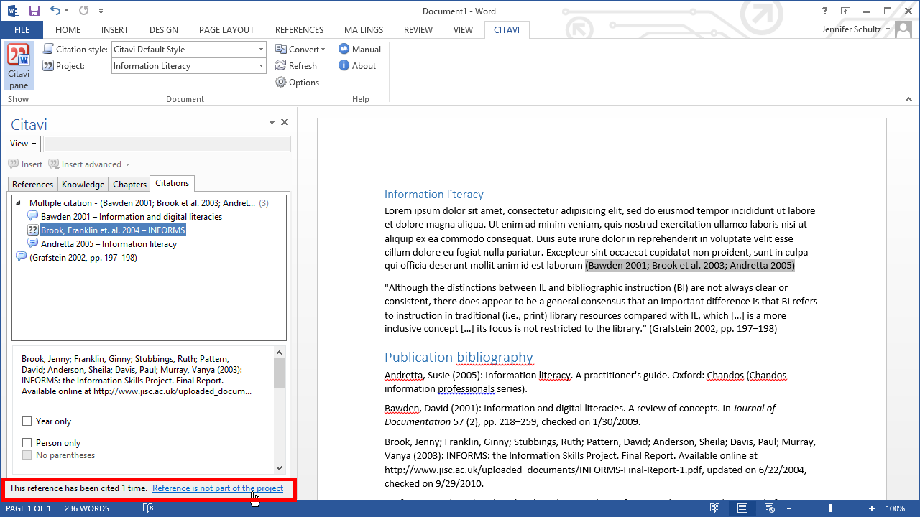This screenshot has height=517, width=920.
Task: Open the FILE tab
Action: tap(22, 30)
